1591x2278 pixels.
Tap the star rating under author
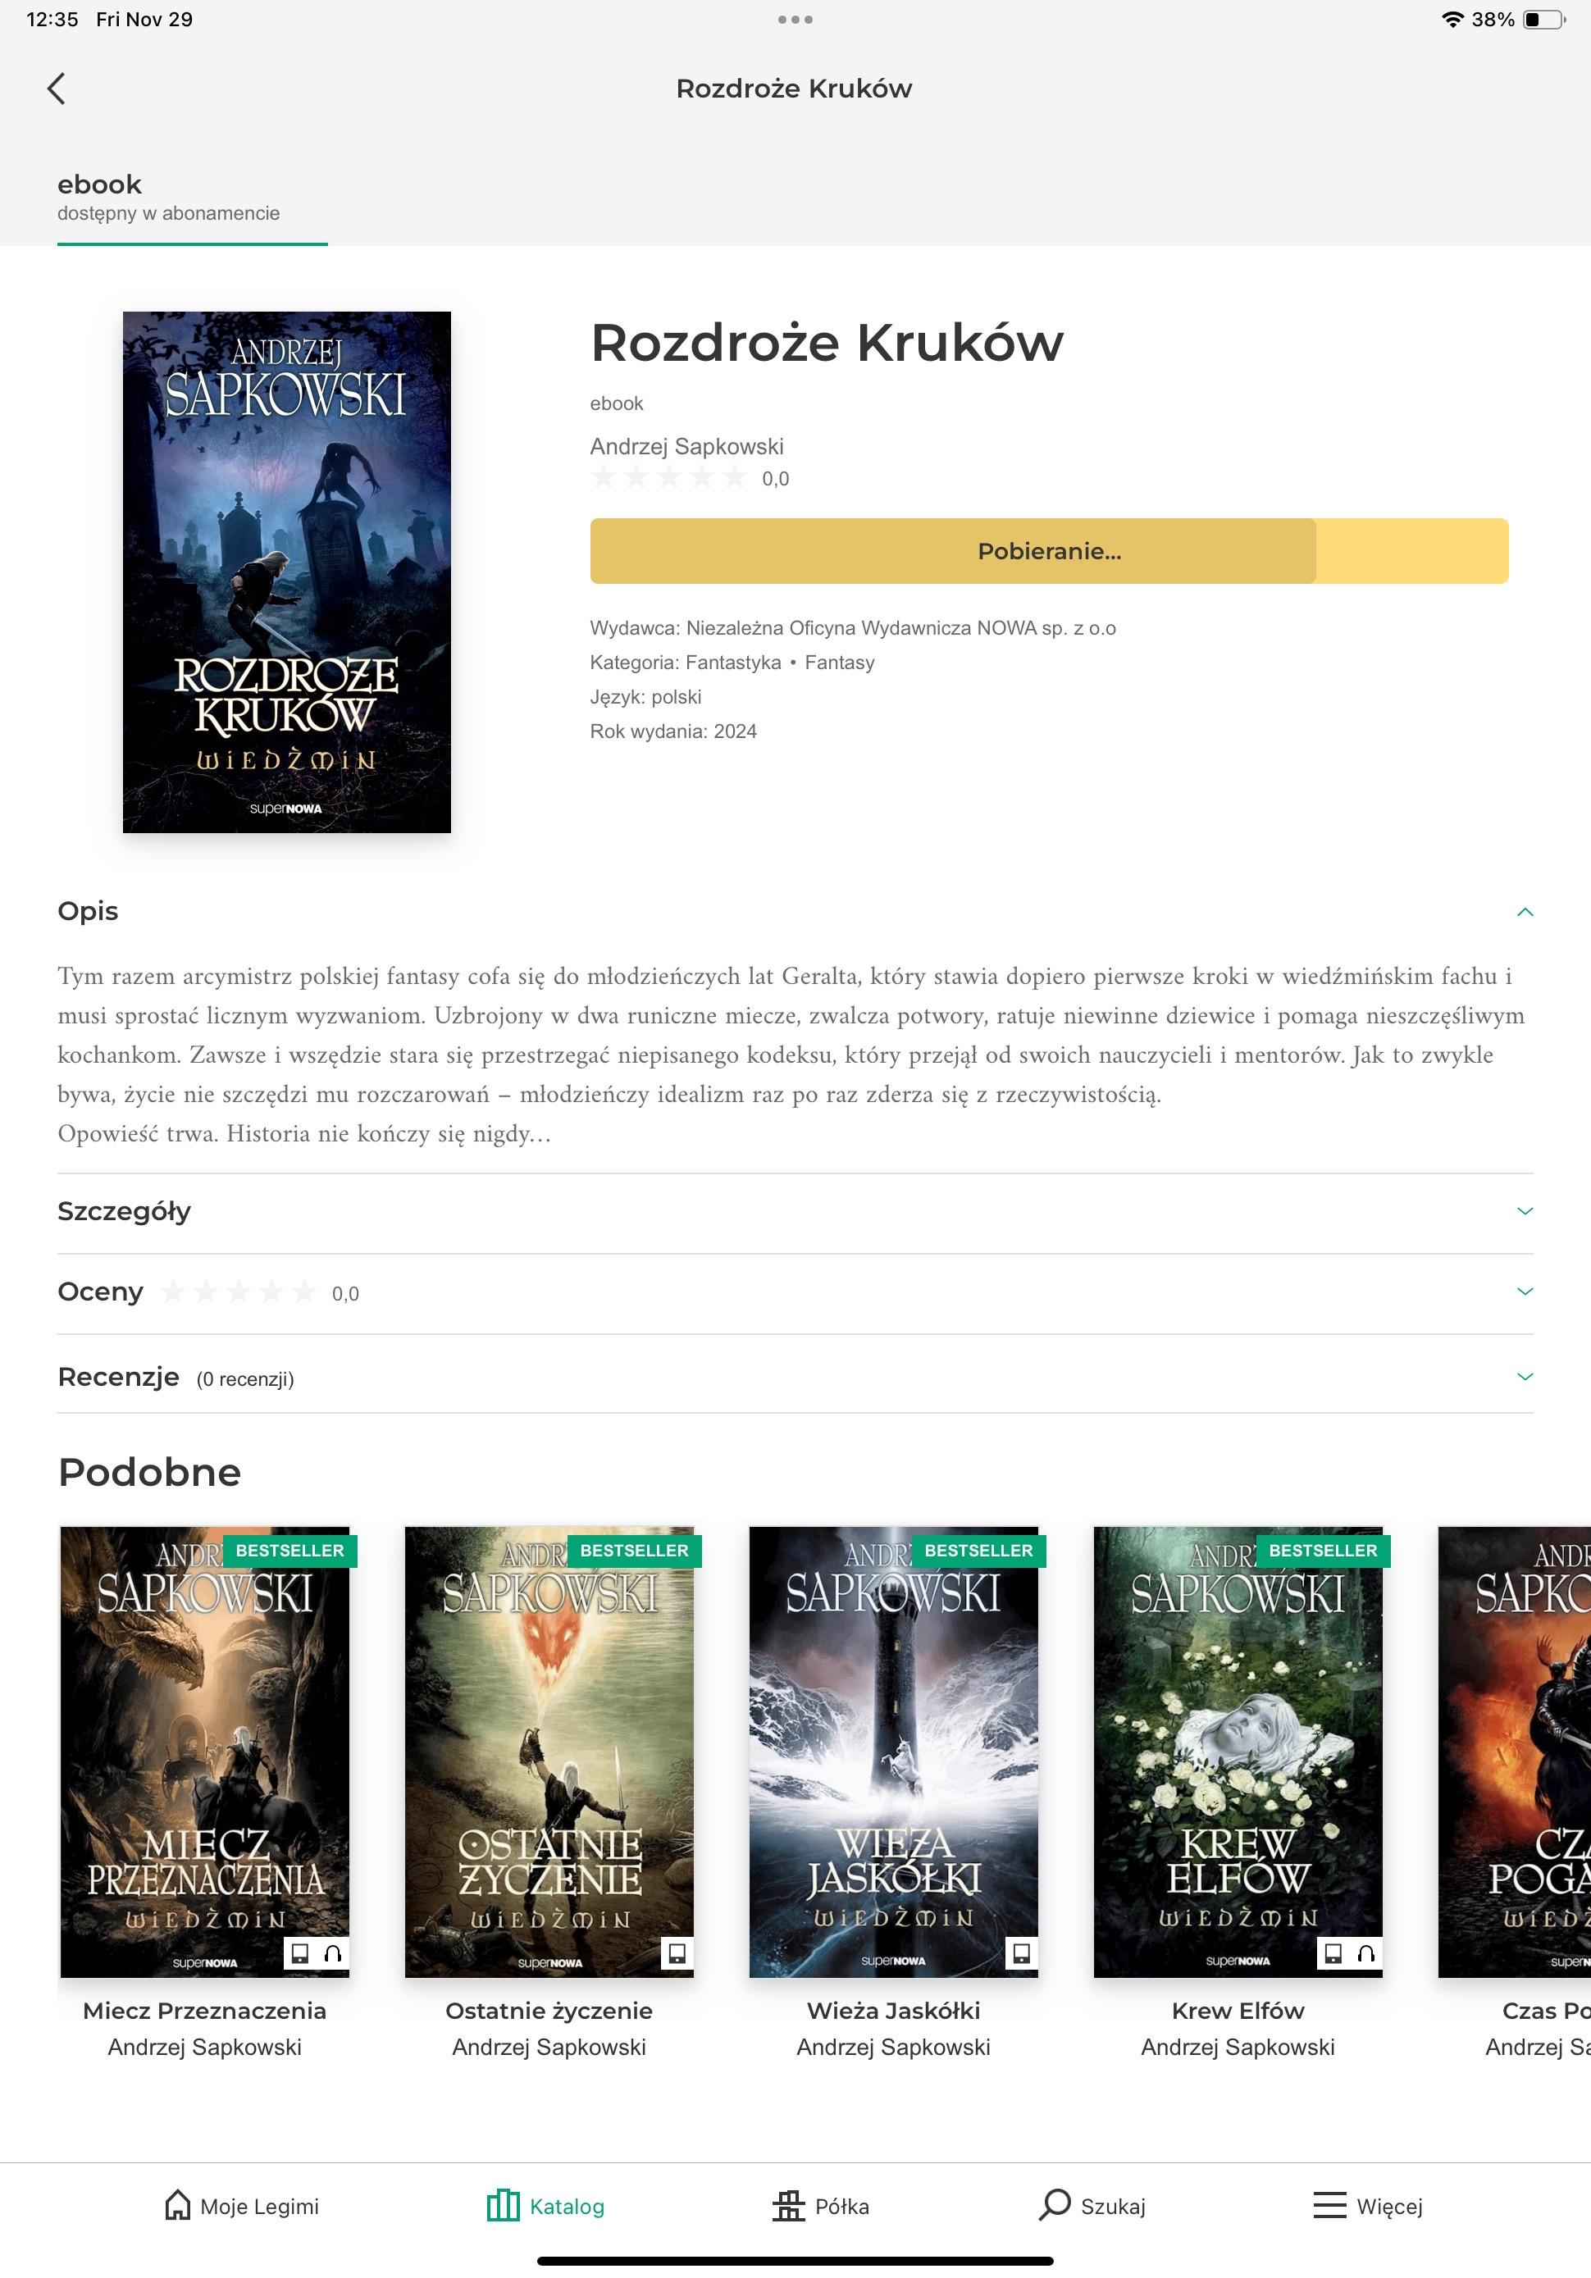pyautogui.click(x=669, y=478)
